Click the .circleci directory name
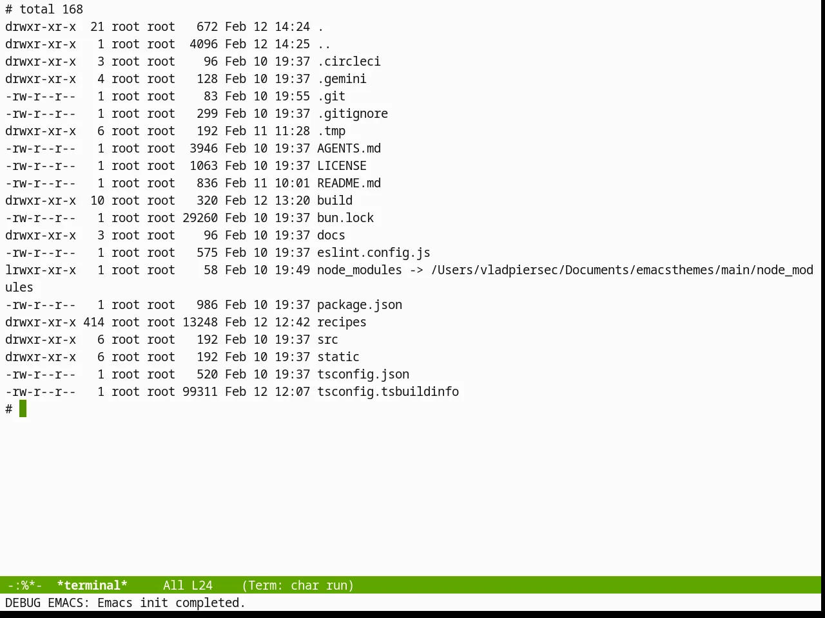Screen dimensions: 825x618 click(349, 61)
